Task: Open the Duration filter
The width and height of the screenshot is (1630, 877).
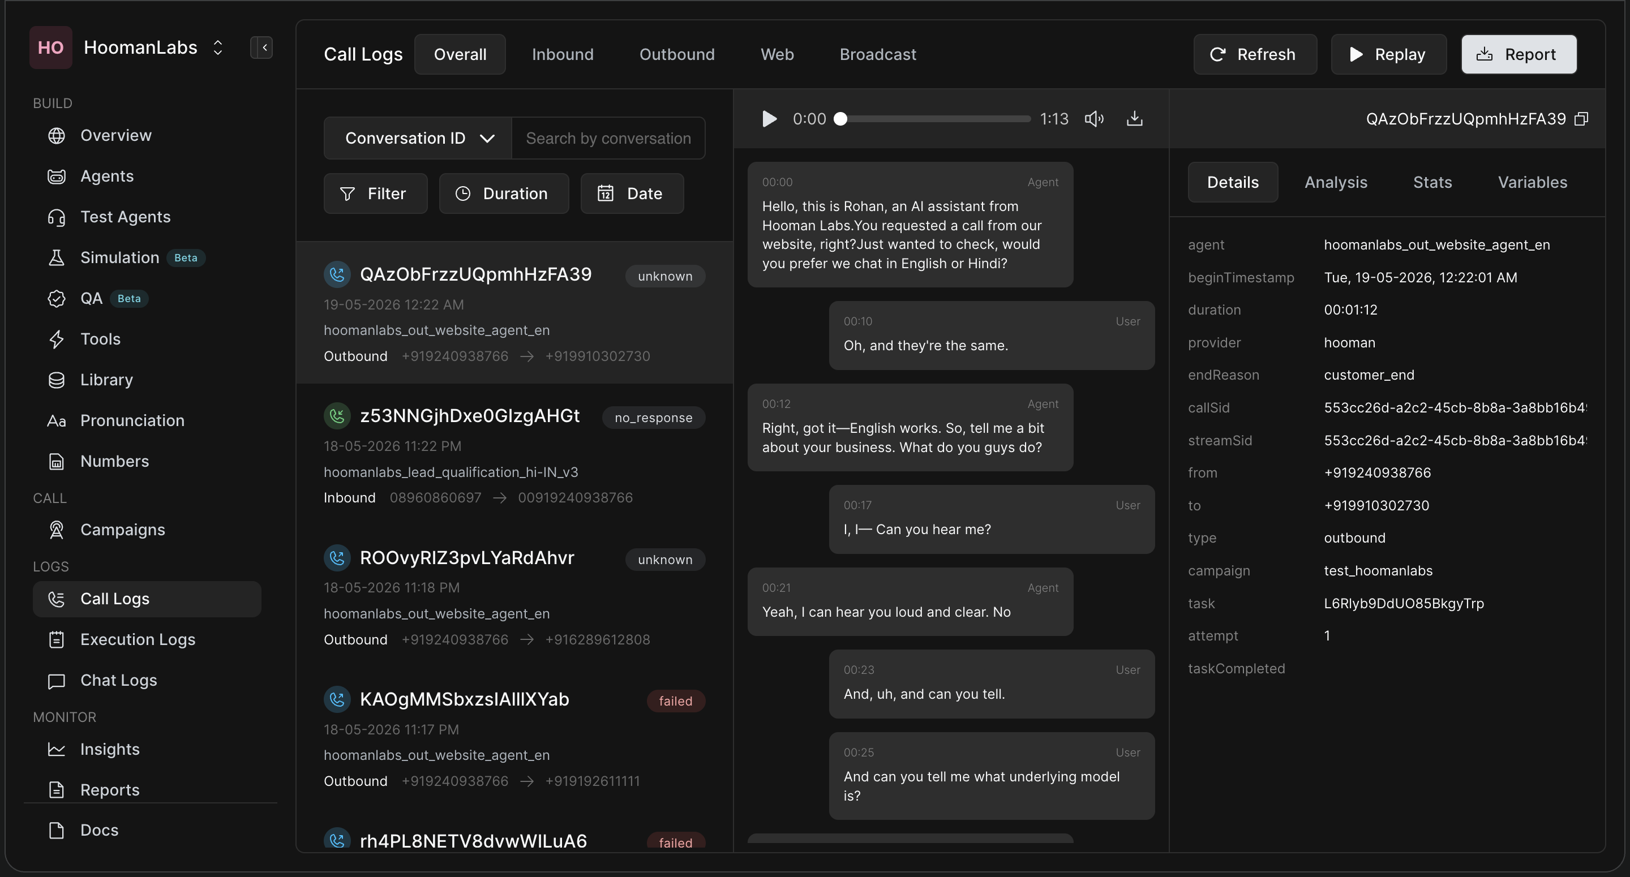Action: (x=504, y=194)
